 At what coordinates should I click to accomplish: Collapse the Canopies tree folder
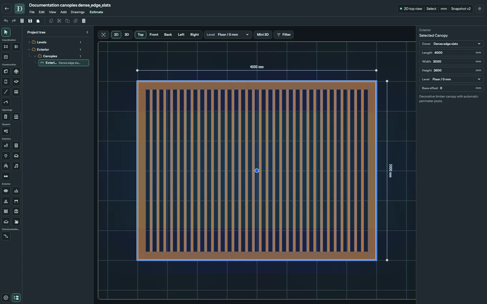[x=35, y=56]
